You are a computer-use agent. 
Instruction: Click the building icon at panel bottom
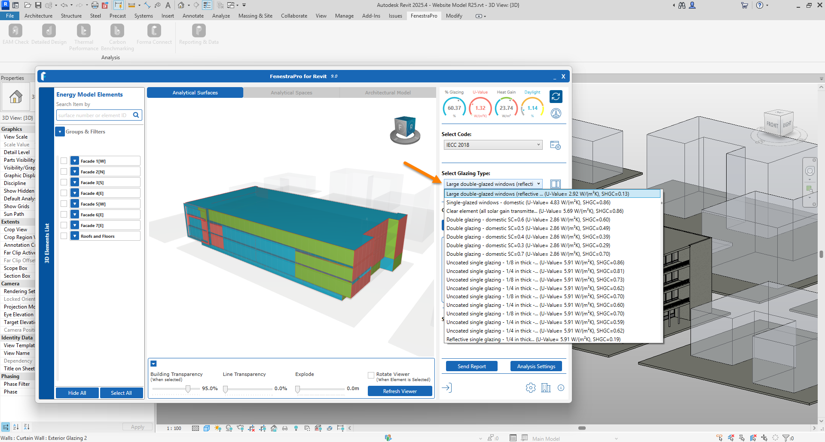546,388
